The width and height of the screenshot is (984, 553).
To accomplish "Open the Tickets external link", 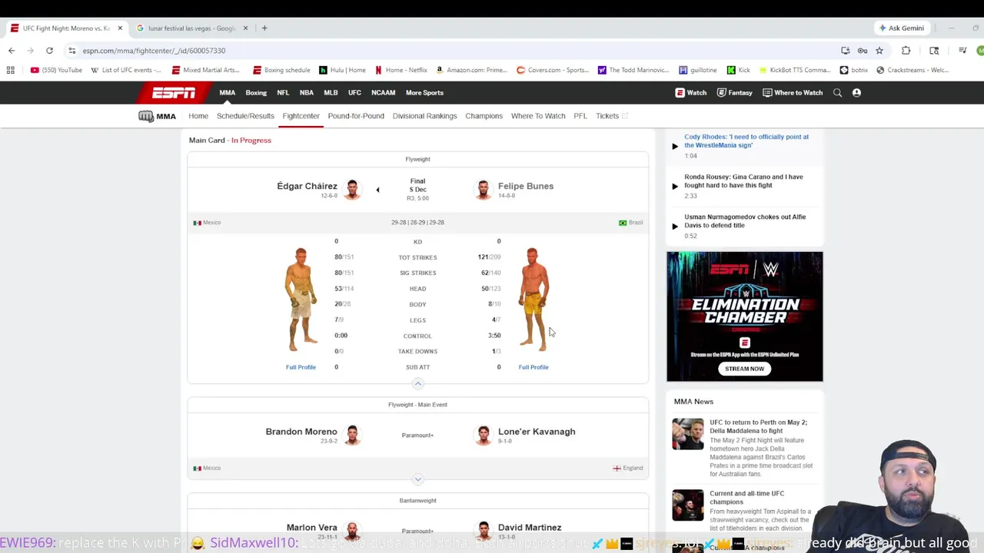I will coord(612,116).
